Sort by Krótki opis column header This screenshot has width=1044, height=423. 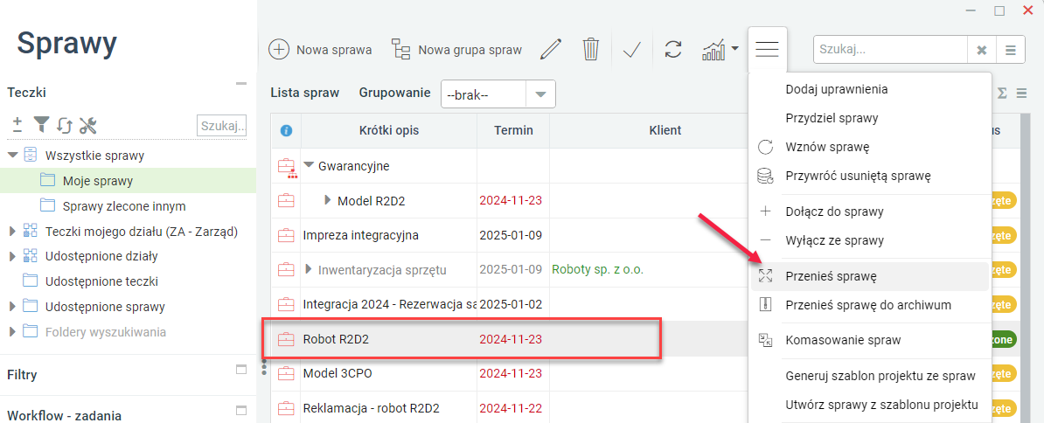[389, 130]
